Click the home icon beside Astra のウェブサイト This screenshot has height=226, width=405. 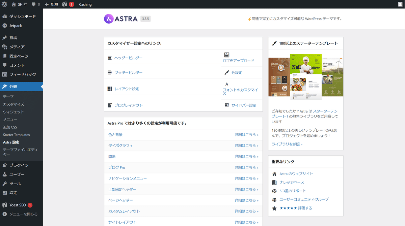(274, 174)
